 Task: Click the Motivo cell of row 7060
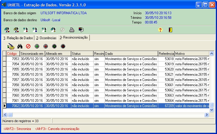(x=192, y=95)
